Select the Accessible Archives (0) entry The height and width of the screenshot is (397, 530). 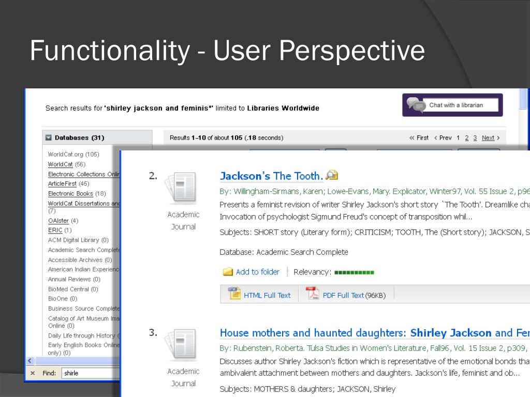tap(80, 260)
